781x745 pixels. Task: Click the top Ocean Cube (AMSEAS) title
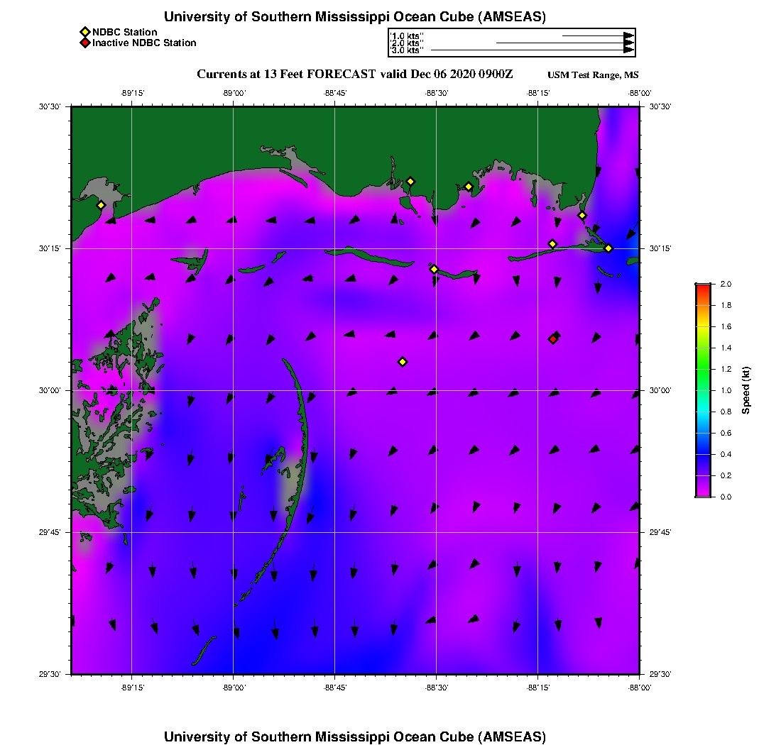point(354,16)
